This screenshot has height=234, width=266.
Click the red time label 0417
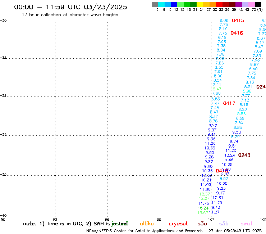(x=229, y=103)
